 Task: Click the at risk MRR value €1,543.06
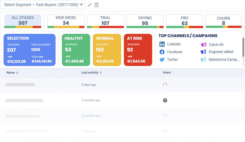pos(136,61)
